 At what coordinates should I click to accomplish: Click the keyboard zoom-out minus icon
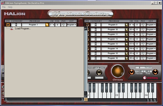[x=155, y=100]
